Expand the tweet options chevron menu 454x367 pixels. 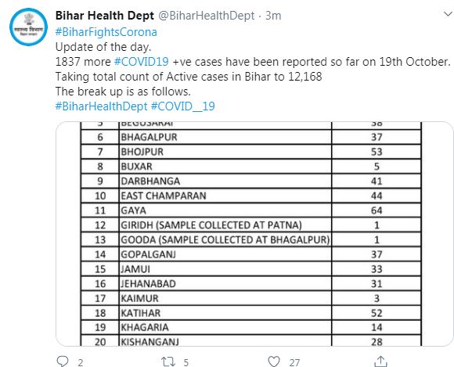(x=449, y=14)
